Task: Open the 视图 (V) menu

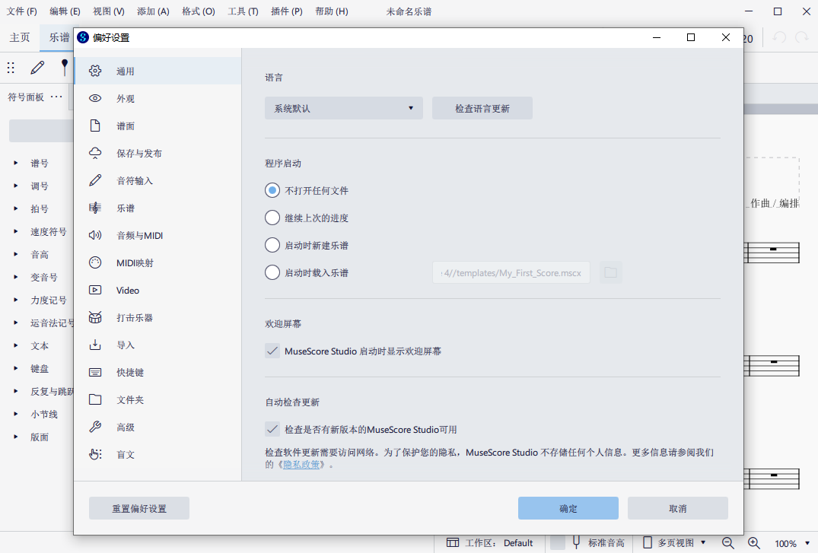Action: click(x=109, y=11)
